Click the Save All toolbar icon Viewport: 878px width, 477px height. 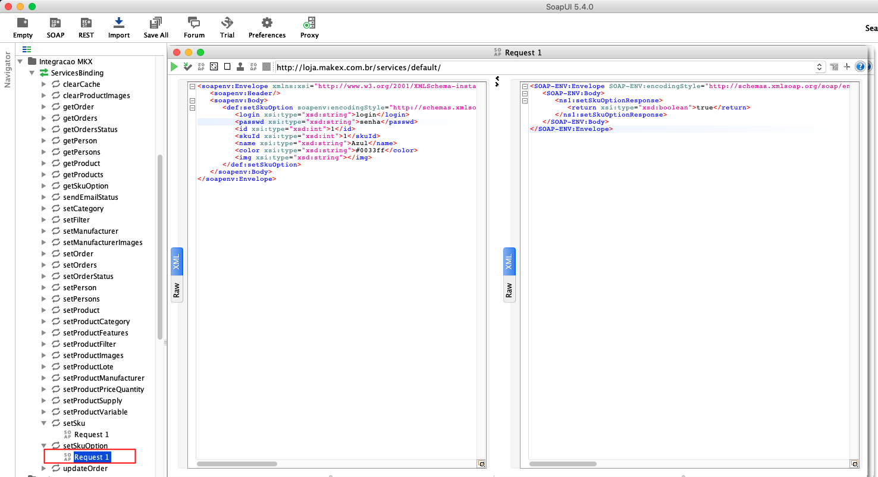pos(156,27)
